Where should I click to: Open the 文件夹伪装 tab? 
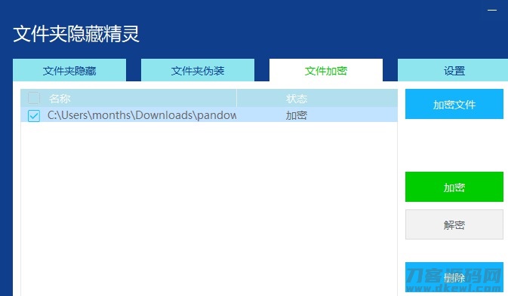click(198, 70)
